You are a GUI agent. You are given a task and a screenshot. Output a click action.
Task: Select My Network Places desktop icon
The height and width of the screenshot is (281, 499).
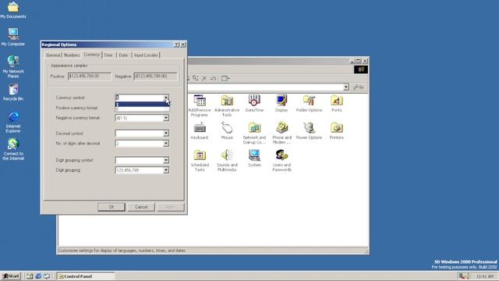pyautogui.click(x=13, y=66)
